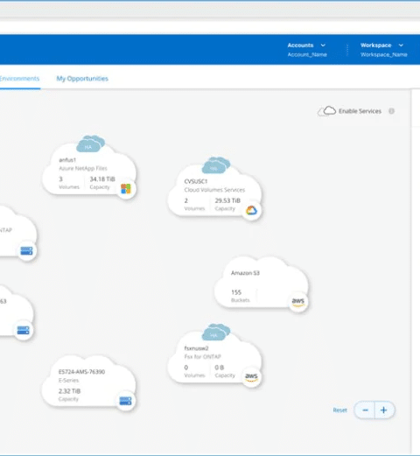The height and width of the screenshot is (456, 420).
Task: Click the Microsoft Azure logo on anfus1
Action: (126, 189)
